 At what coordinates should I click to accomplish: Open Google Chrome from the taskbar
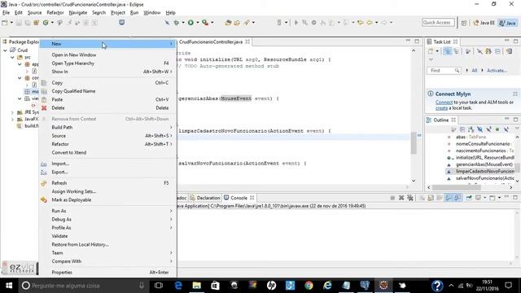309,286
